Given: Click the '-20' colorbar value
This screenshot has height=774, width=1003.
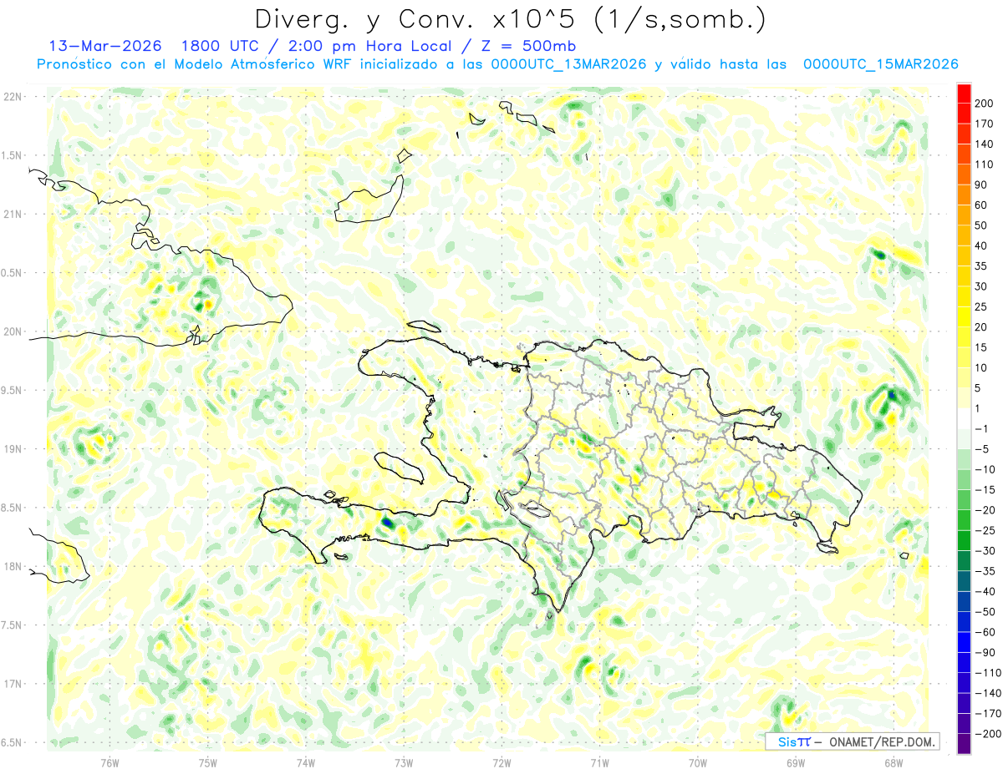Looking at the screenshot, I should [985, 510].
